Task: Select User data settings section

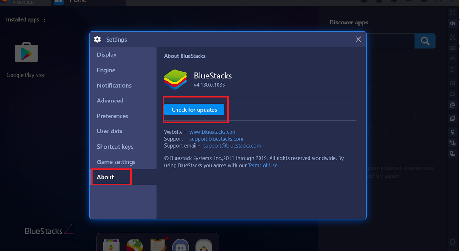Action: click(x=110, y=131)
